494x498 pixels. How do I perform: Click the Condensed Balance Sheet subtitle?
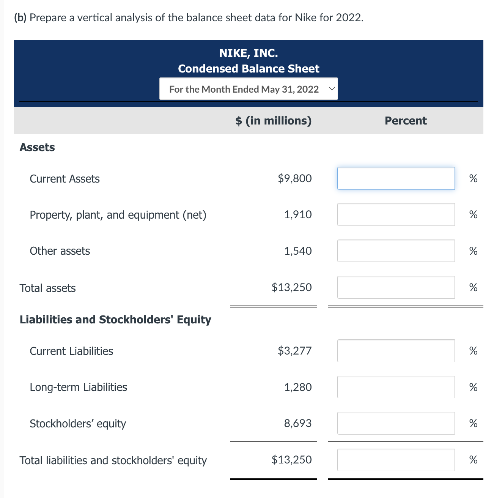[x=249, y=69]
